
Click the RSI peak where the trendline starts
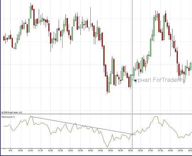click(31, 116)
